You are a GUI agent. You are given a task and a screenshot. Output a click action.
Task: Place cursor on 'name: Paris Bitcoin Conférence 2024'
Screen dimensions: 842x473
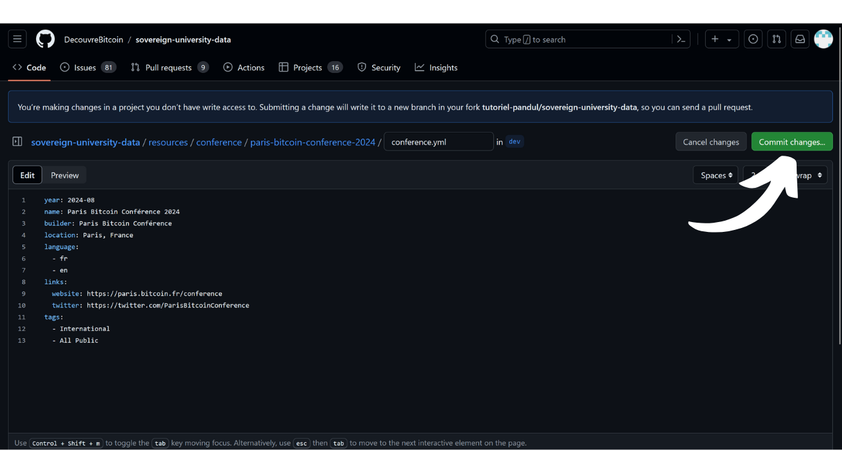112,212
